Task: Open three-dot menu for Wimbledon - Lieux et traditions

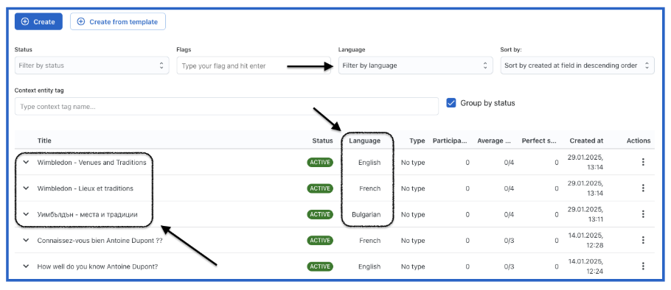Action: (643, 188)
